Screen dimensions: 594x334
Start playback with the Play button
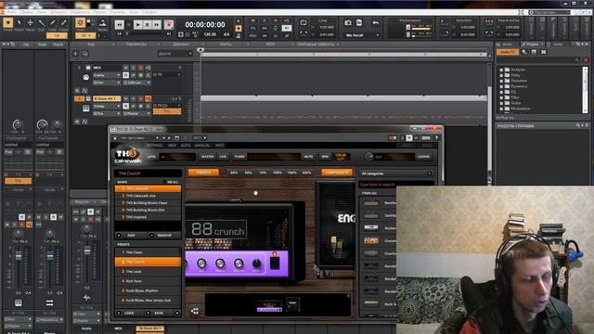click(138, 25)
